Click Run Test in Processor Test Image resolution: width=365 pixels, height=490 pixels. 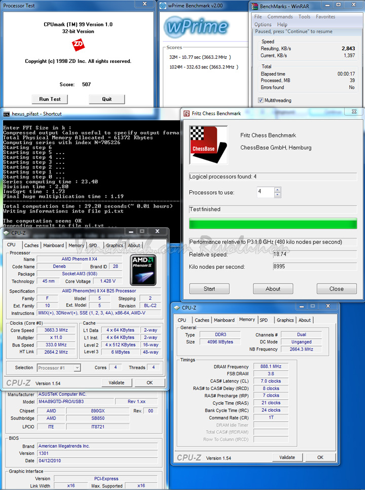click(x=50, y=99)
